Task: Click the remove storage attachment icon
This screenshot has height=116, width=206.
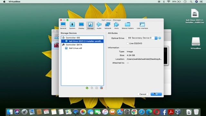Action: point(101,88)
